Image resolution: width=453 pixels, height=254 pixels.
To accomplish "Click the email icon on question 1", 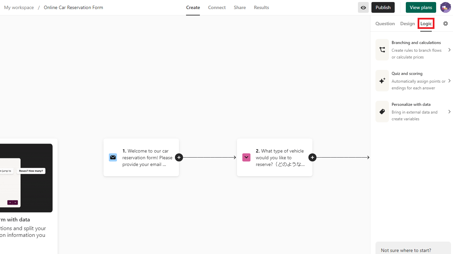I will tap(113, 157).
